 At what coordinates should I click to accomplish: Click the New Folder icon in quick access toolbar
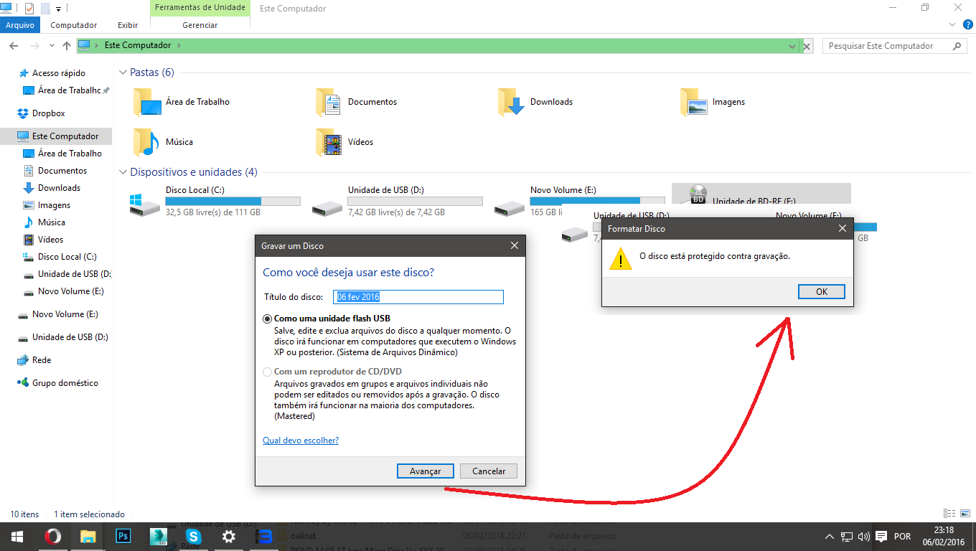click(45, 9)
